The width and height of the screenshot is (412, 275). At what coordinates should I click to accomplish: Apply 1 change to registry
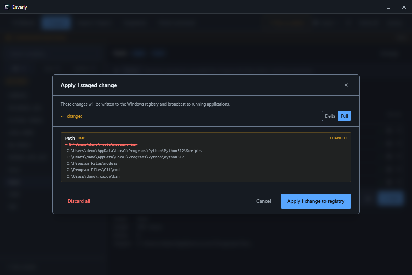click(316, 201)
